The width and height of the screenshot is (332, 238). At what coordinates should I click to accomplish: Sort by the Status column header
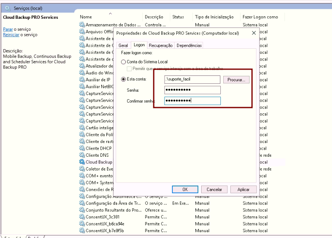(178, 17)
